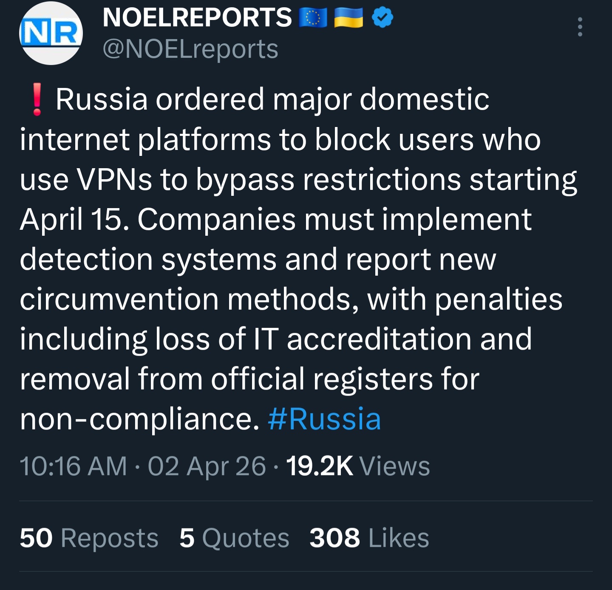Screen dimensions: 612x590
Task: Open the NOELREPORTS display name
Action: pos(197,18)
